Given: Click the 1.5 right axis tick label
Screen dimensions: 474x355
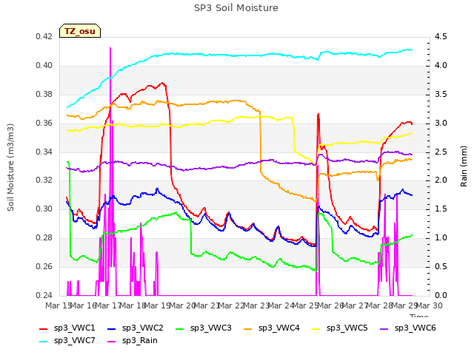Looking at the screenshot, I should tap(441, 209).
